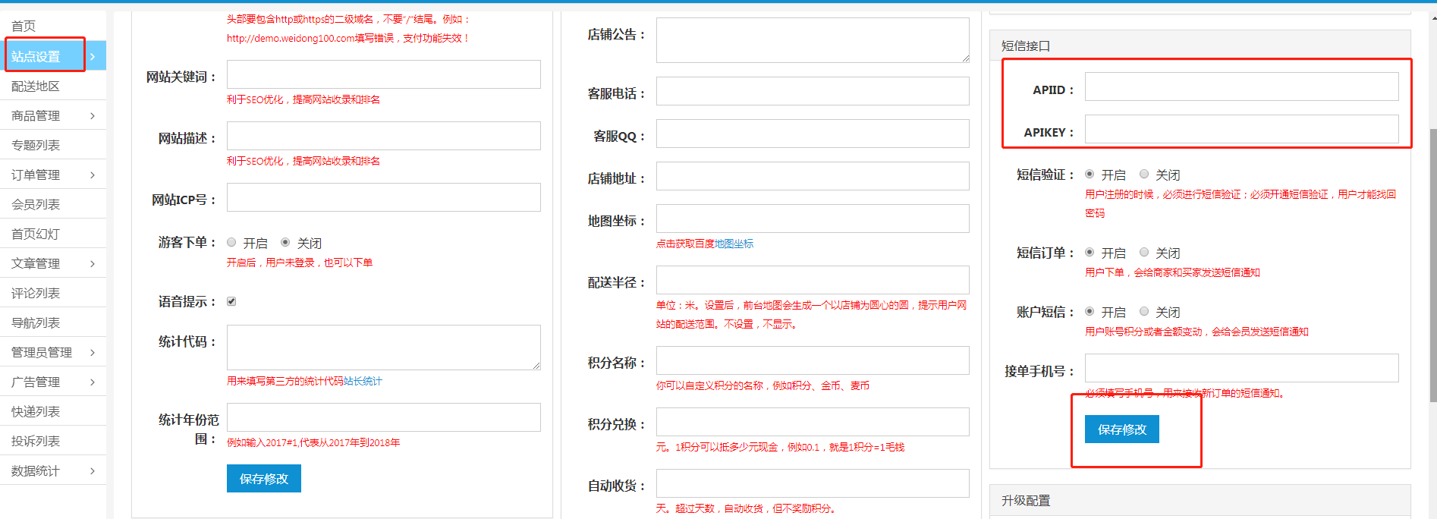This screenshot has height=519, width=1437.
Task: Select 关闭 for 账户短信
Action: pyautogui.click(x=1144, y=312)
